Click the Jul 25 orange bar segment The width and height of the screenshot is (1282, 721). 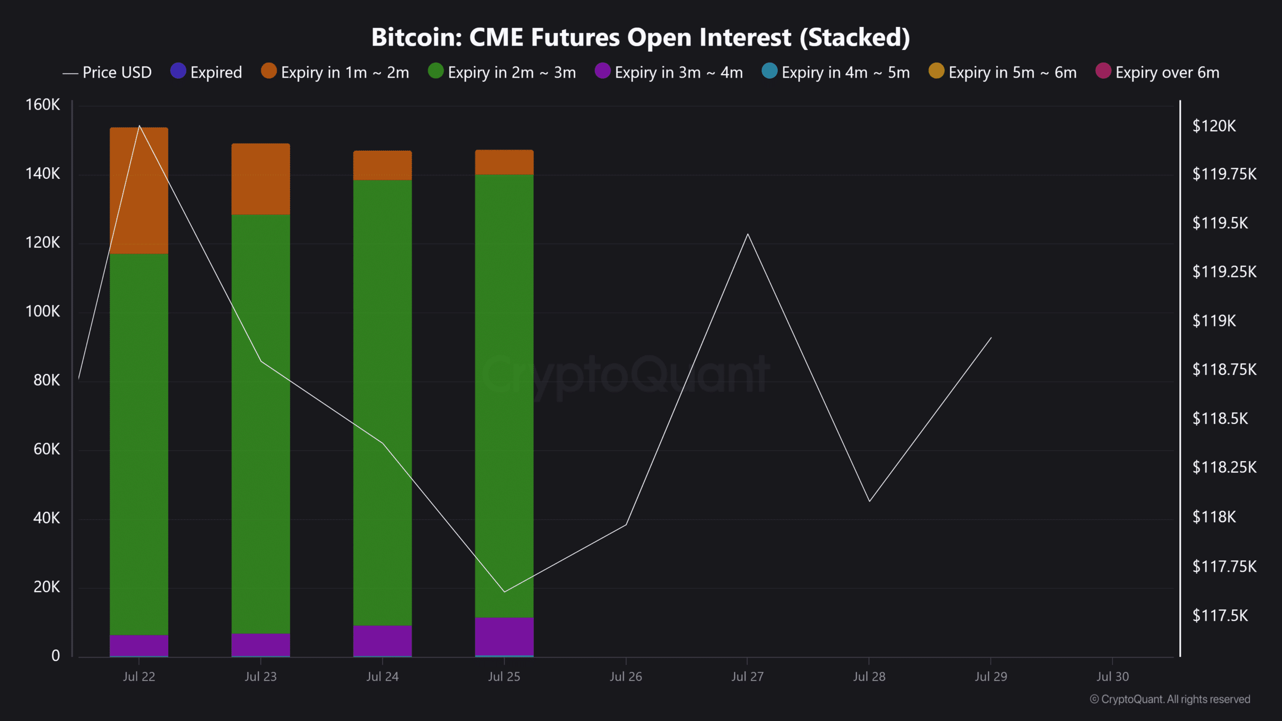[x=504, y=162]
